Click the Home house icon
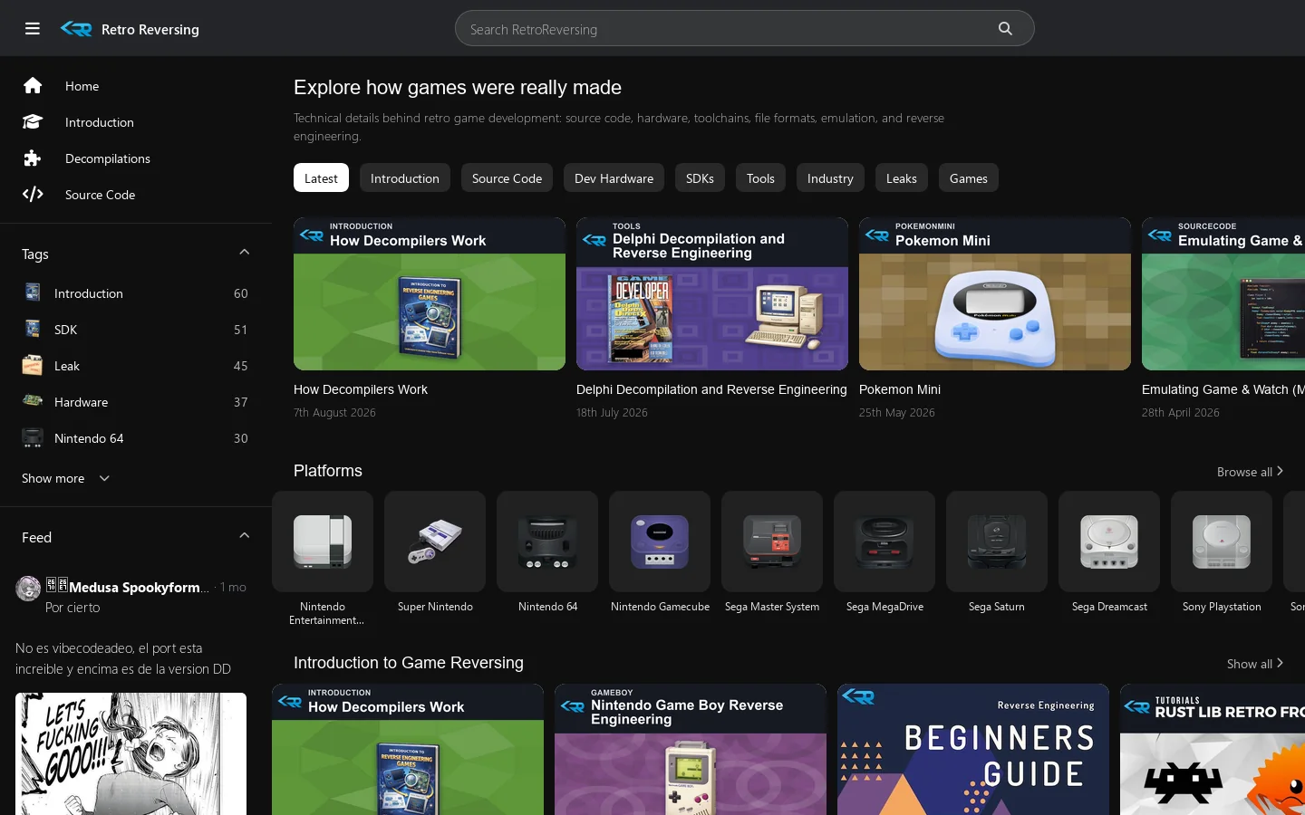The image size is (1305, 815). (x=33, y=86)
